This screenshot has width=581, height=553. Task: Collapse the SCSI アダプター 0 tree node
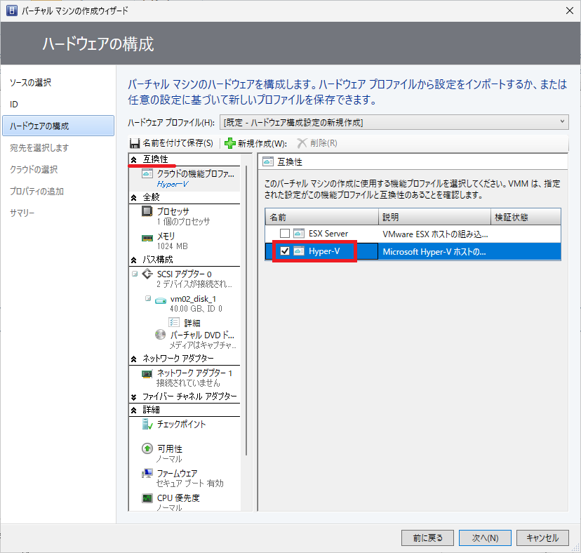coord(135,274)
